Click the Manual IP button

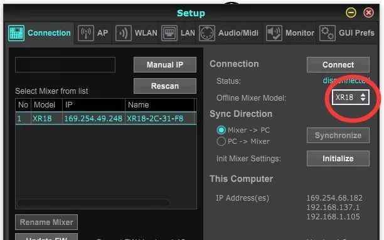[165, 64]
